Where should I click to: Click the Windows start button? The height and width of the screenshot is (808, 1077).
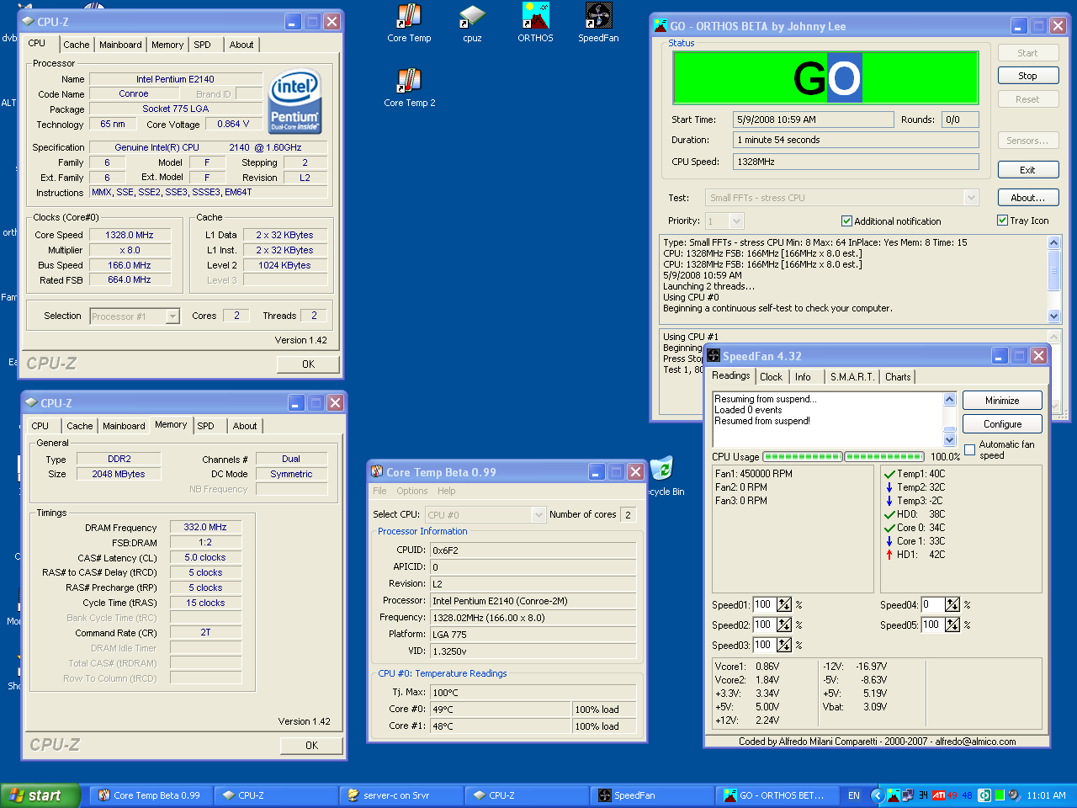(x=40, y=795)
